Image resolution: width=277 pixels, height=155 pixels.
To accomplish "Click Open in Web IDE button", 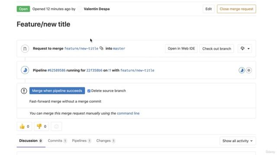I will point(181,49).
